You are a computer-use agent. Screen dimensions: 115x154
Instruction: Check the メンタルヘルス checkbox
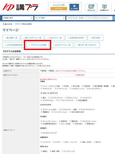41,100
